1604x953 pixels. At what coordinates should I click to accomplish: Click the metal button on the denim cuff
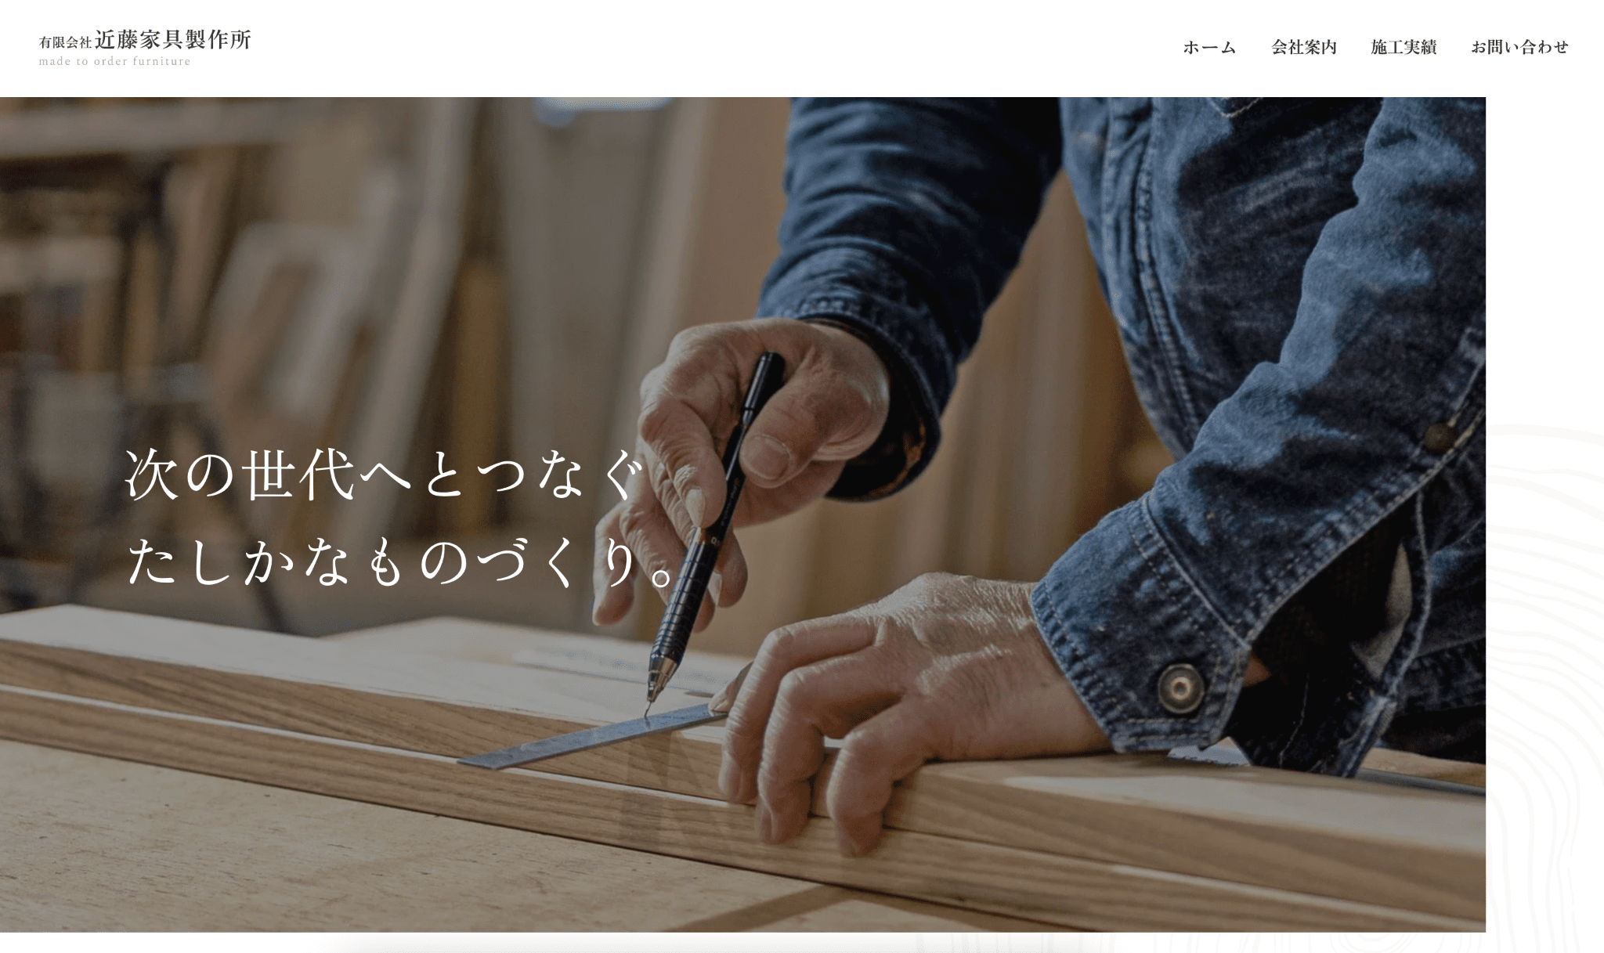tap(1180, 687)
